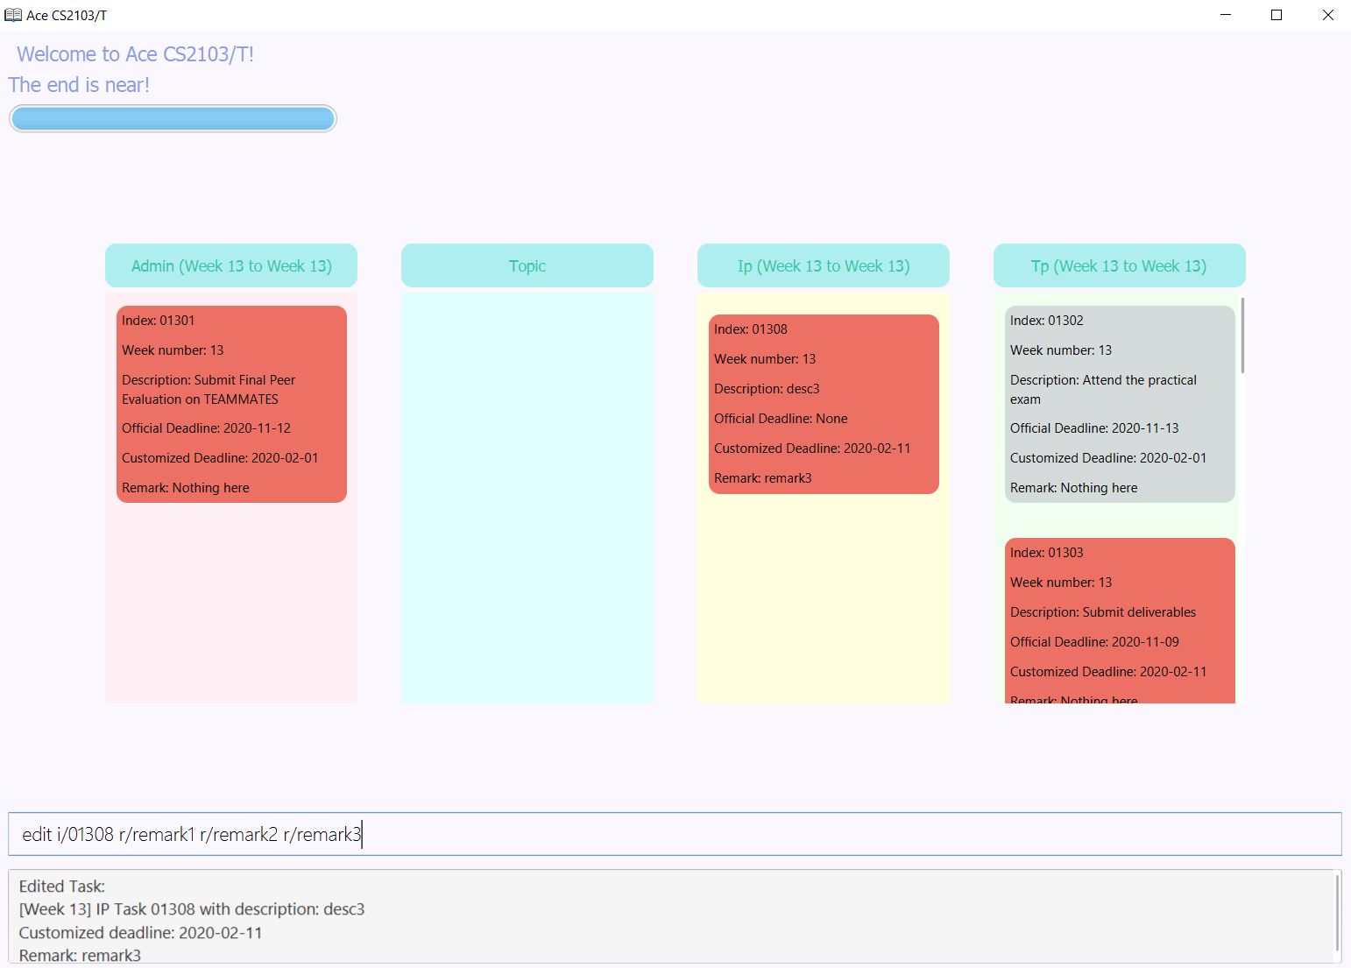Click 'Week number: 13' in task card 01302
This screenshot has height=968, width=1351.
point(1061,350)
